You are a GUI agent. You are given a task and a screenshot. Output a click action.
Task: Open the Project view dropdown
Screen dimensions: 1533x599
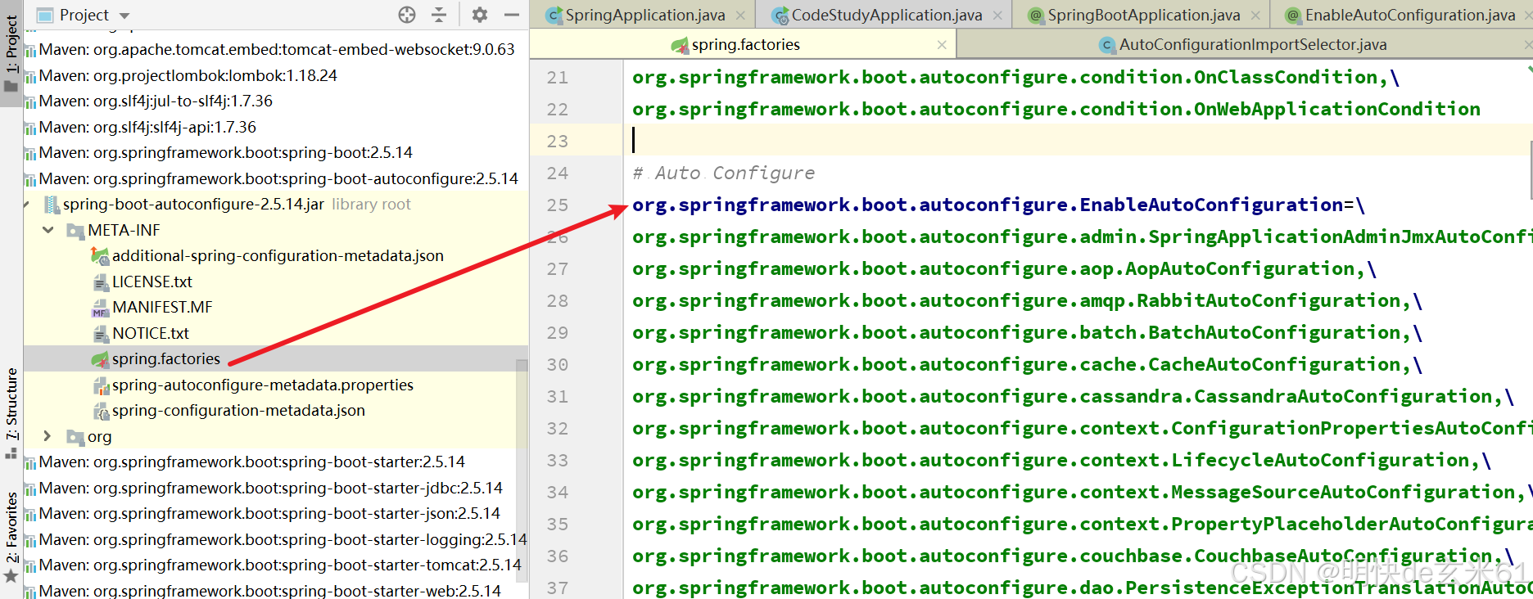(124, 16)
